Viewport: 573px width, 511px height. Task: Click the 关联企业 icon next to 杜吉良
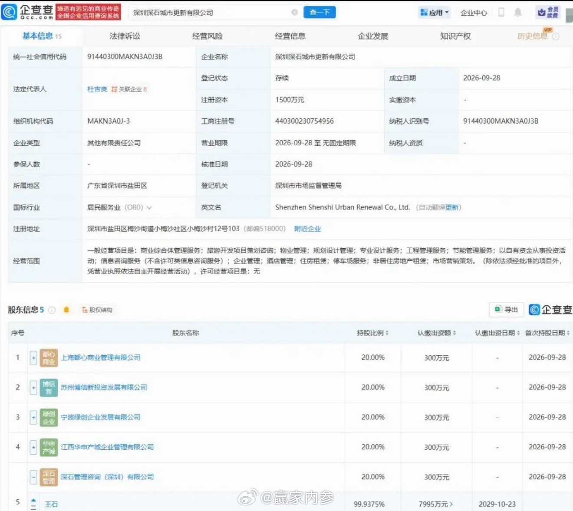[x=114, y=89]
